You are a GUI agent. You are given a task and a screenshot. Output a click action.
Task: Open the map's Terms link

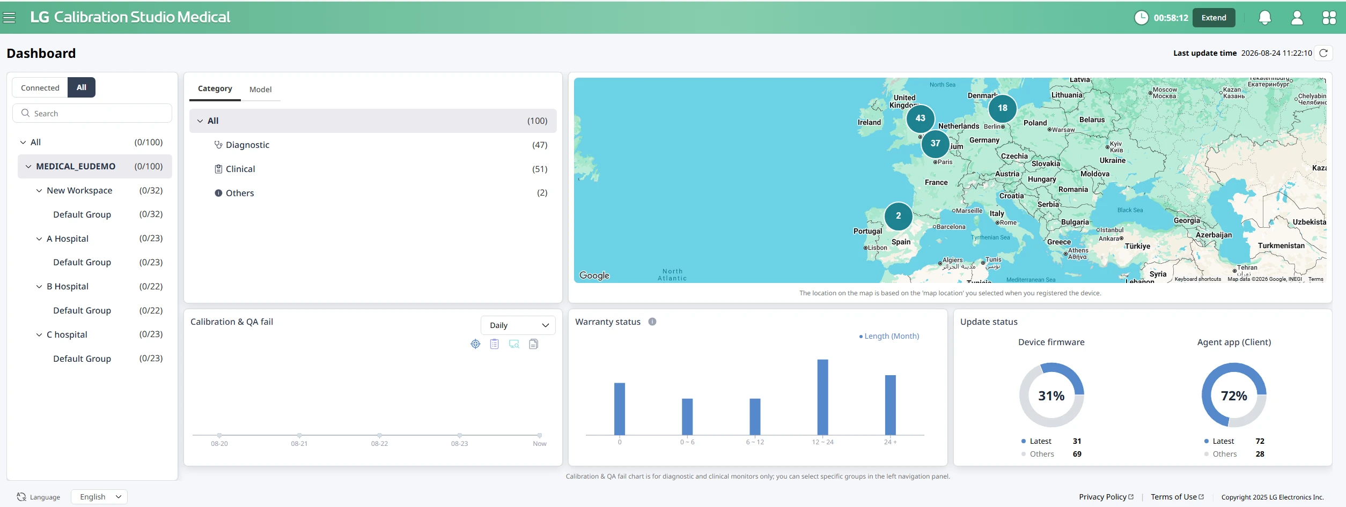pos(1316,279)
